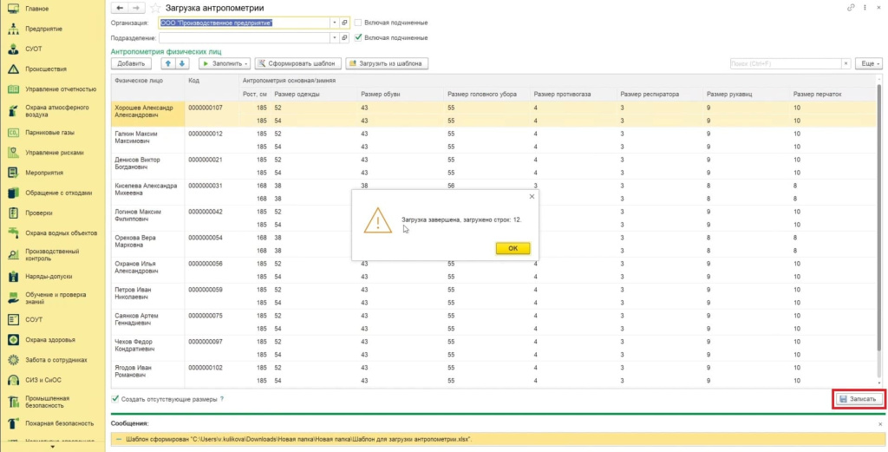Image resolution: width=888 pixels, height=452 pixels.
Task: Select row Ягодов Иван Романович
Action: [x=493, y=375]
